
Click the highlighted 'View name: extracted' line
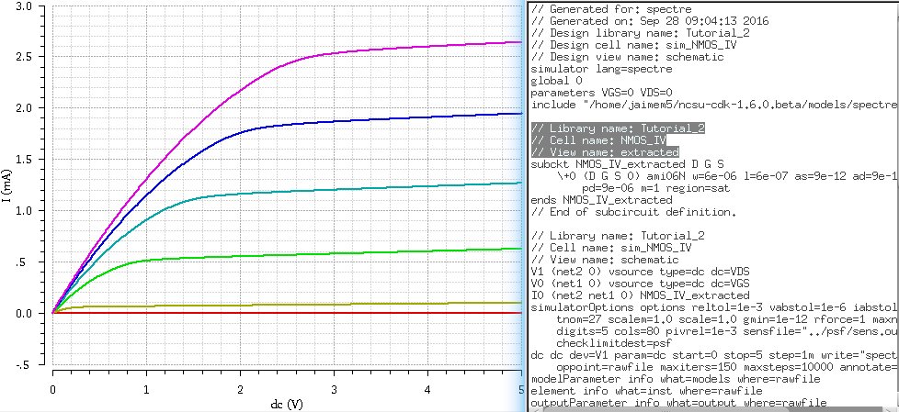tap(605, 152)
